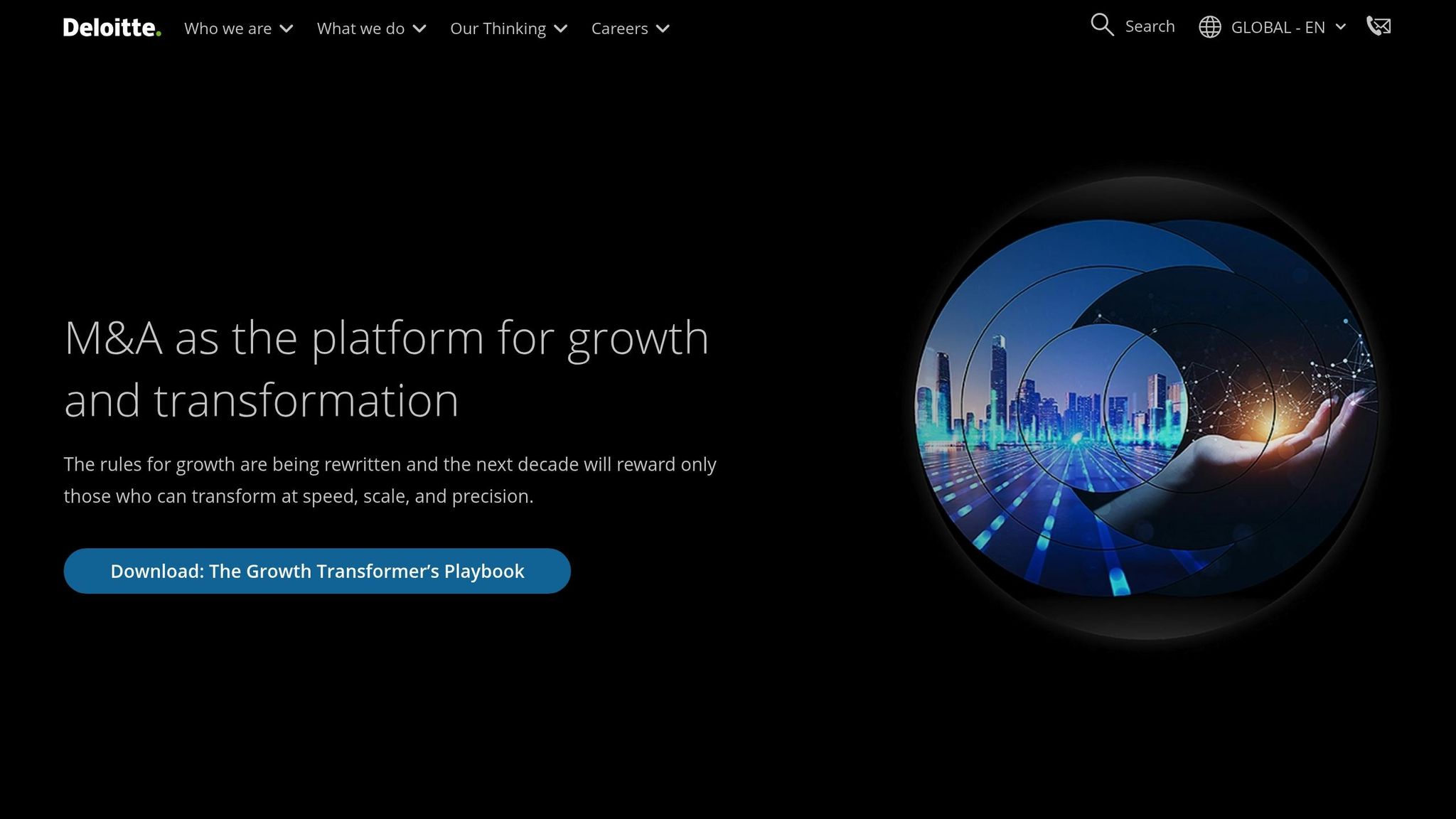The image size is (1456, 819).
Task: Click the Search icon next to the nav menus
Action: click(1102, 26)
